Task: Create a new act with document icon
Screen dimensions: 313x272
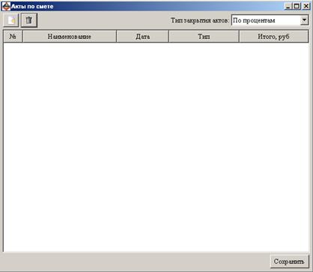Action: tap(11, 20)
